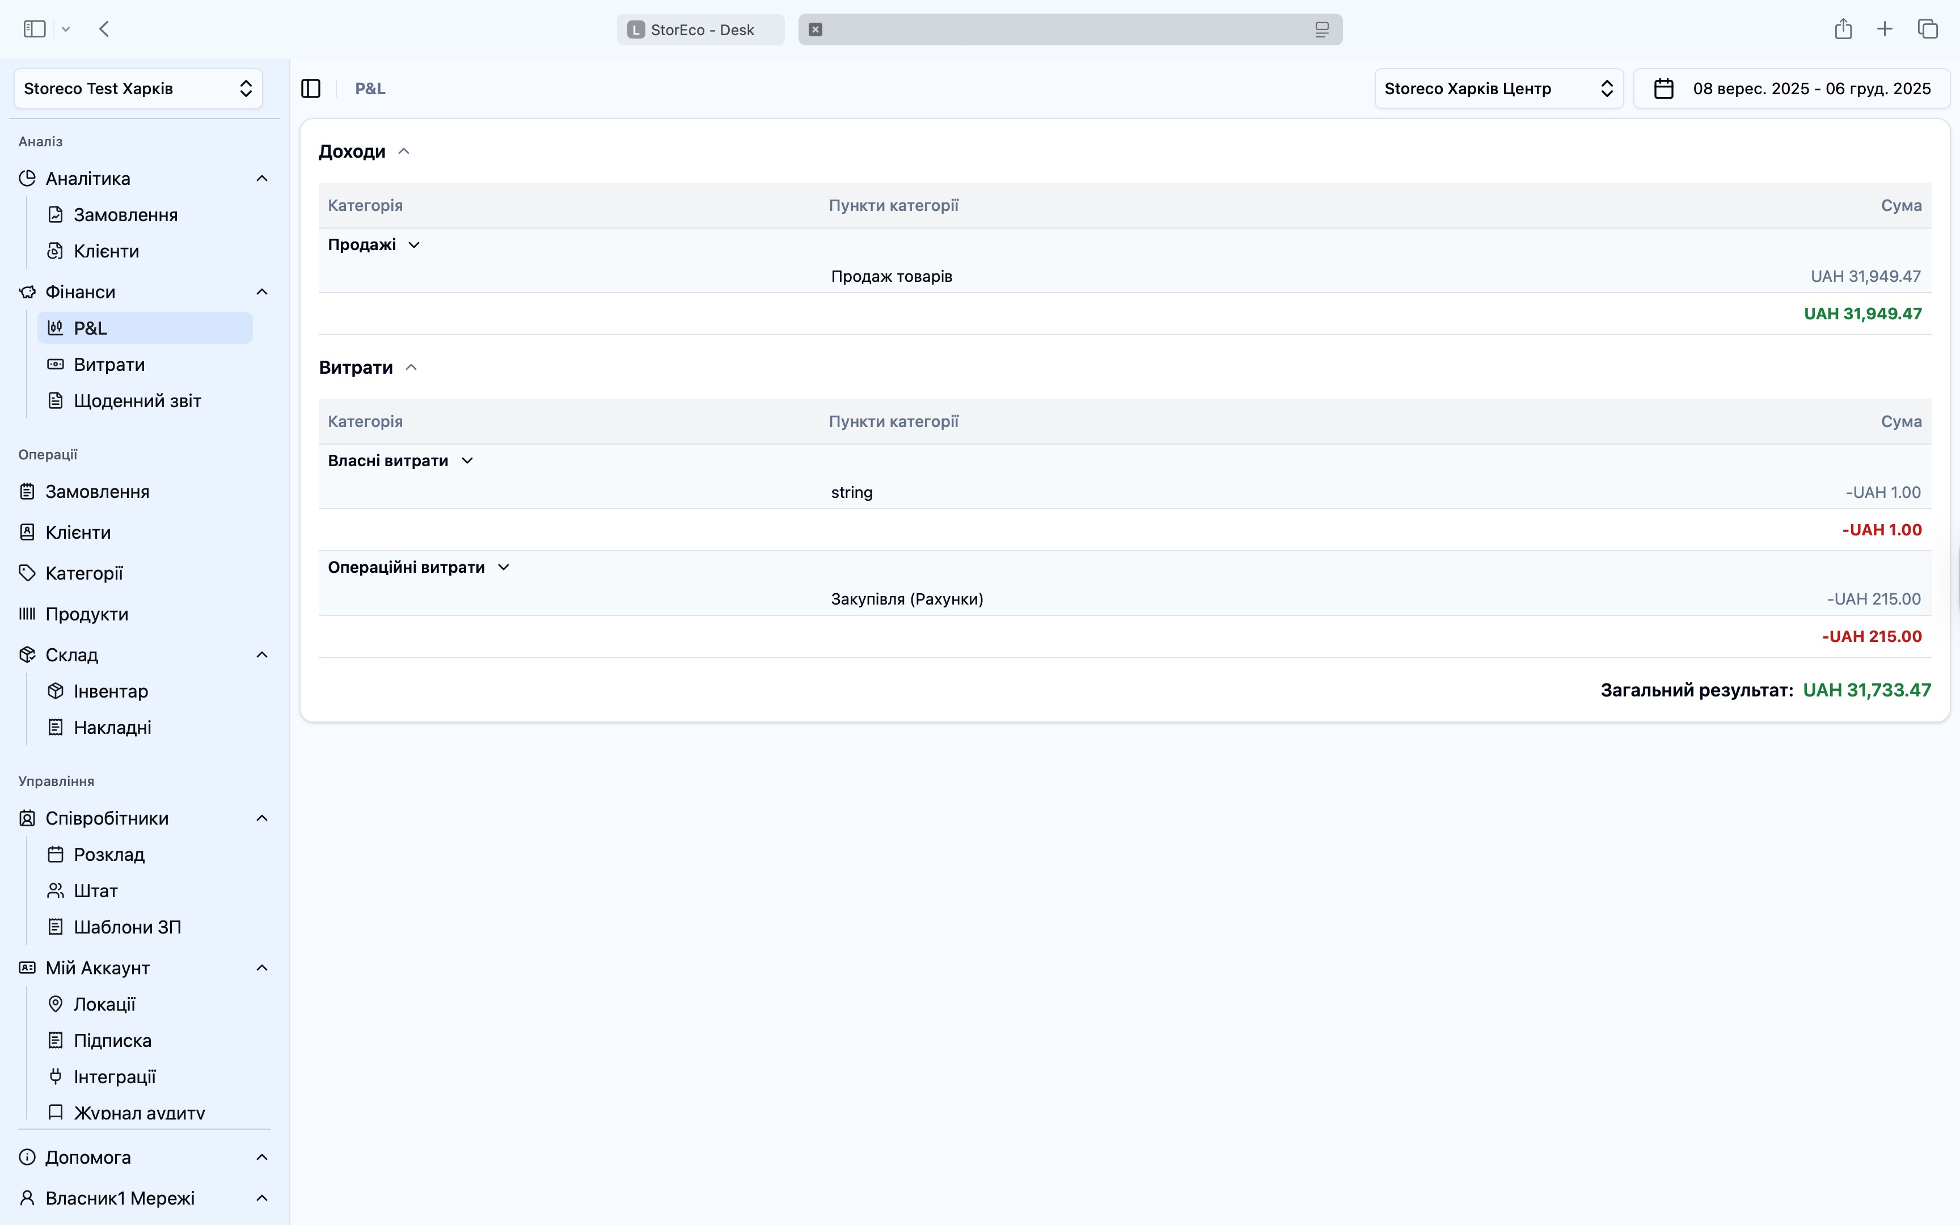Toggle the browser sidebar button in the title bar
1960x1225 pixels.
35,29
